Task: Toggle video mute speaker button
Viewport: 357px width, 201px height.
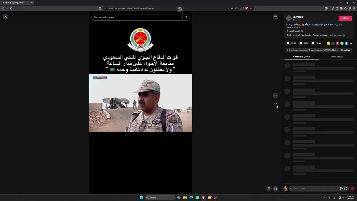Action: [x=275, y=189]
